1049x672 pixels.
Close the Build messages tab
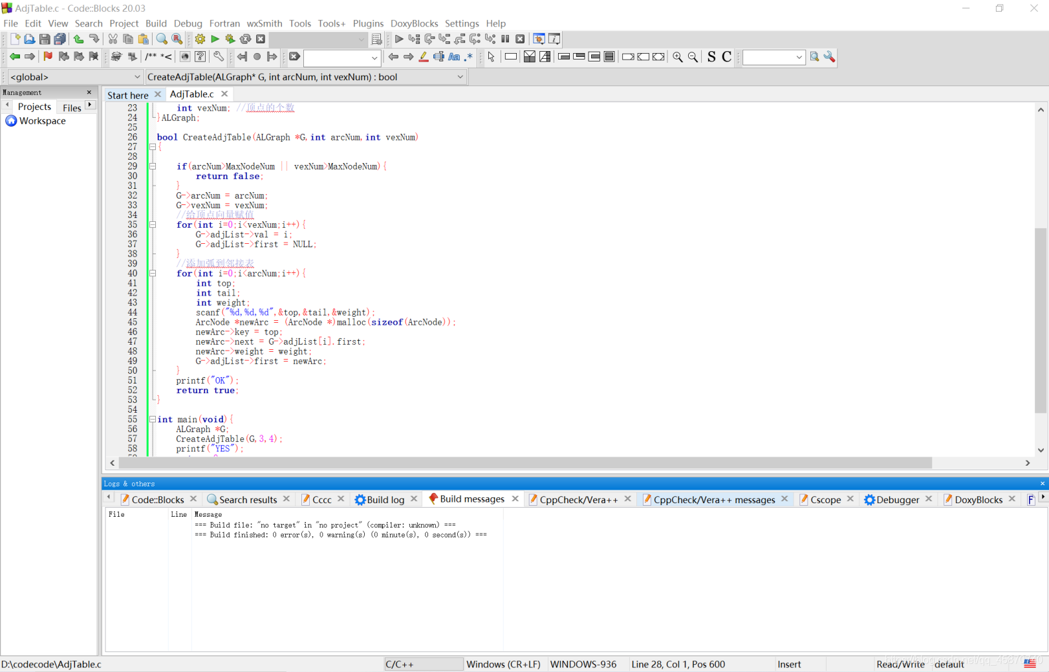pyautogui.click(x=515, y=499)
